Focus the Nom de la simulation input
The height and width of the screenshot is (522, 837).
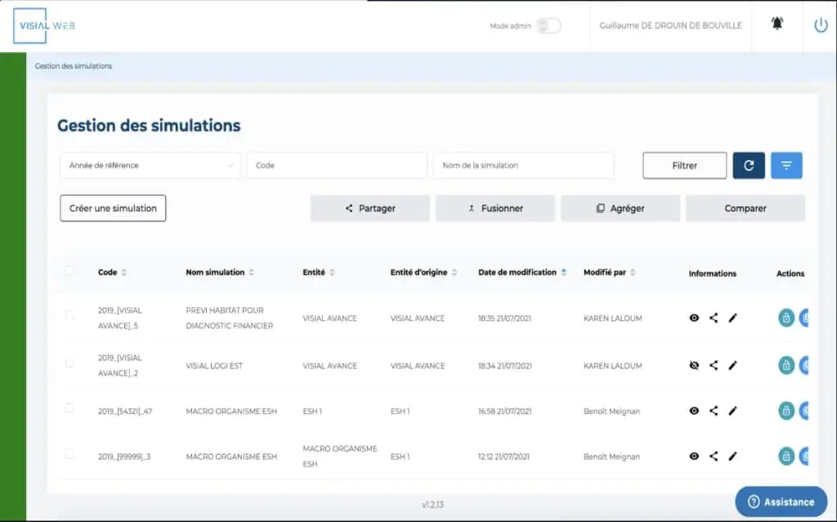tap(524, 166)
